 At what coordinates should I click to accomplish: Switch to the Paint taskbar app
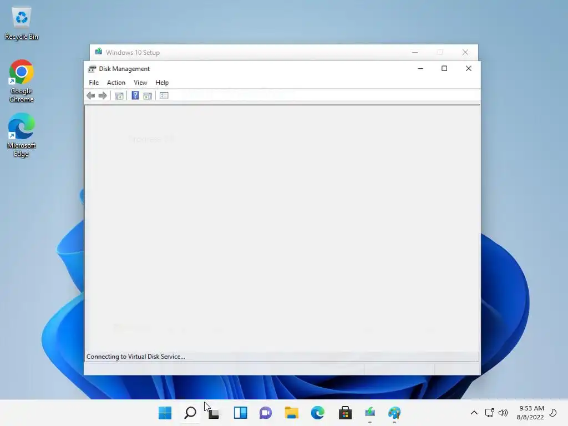394,413
